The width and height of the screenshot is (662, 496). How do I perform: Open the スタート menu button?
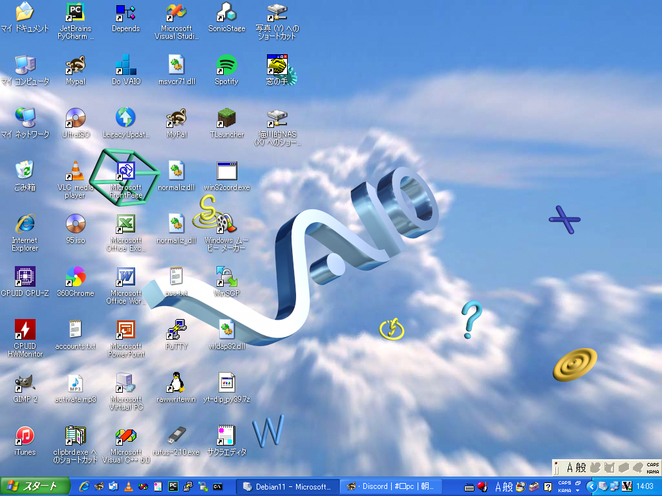[35, 487]
